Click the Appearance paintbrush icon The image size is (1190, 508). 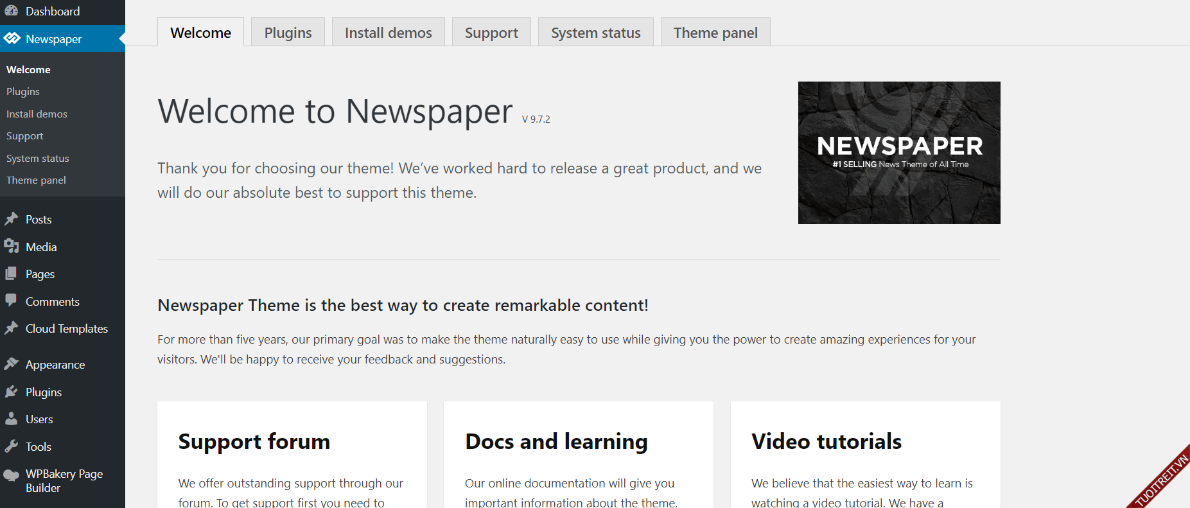click(12, 364)
